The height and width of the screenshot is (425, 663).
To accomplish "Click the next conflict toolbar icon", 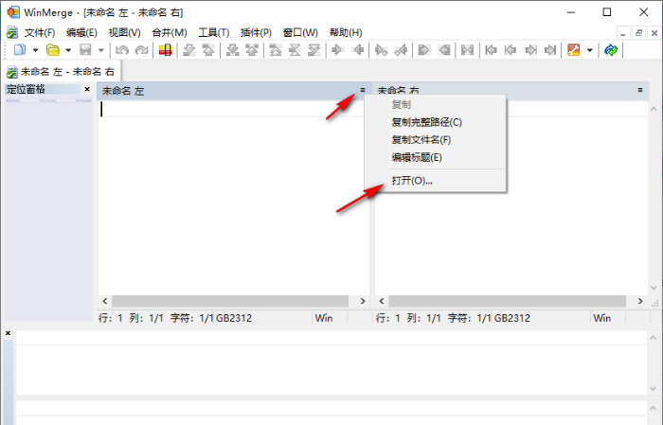I will click(x=232, y=50).
